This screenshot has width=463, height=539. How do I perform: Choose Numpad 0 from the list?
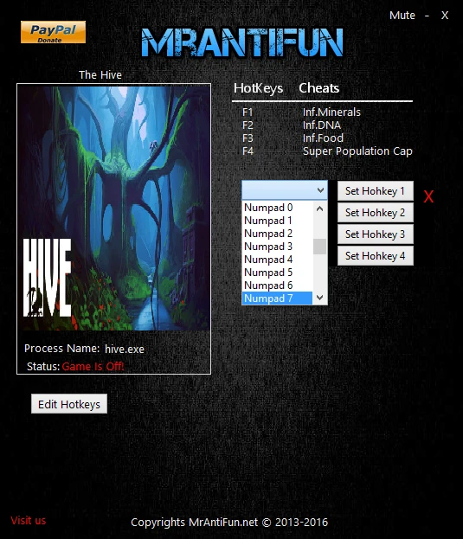pyautogui.click(x=277, y=208)
